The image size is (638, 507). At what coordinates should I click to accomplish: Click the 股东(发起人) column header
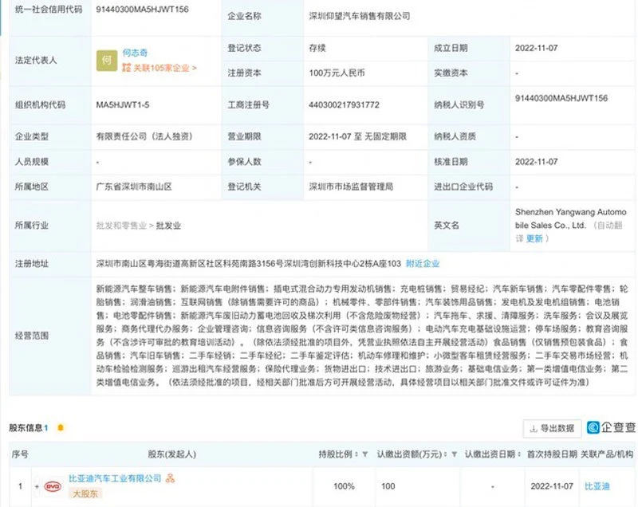click(x=171, y=454)
